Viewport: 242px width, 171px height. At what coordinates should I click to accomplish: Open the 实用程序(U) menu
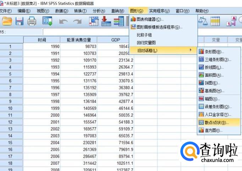coord(159,11)
